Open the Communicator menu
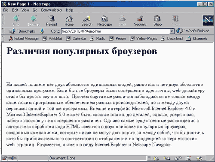The height and width of the screenshot is (162, 215). click(52, 10)
